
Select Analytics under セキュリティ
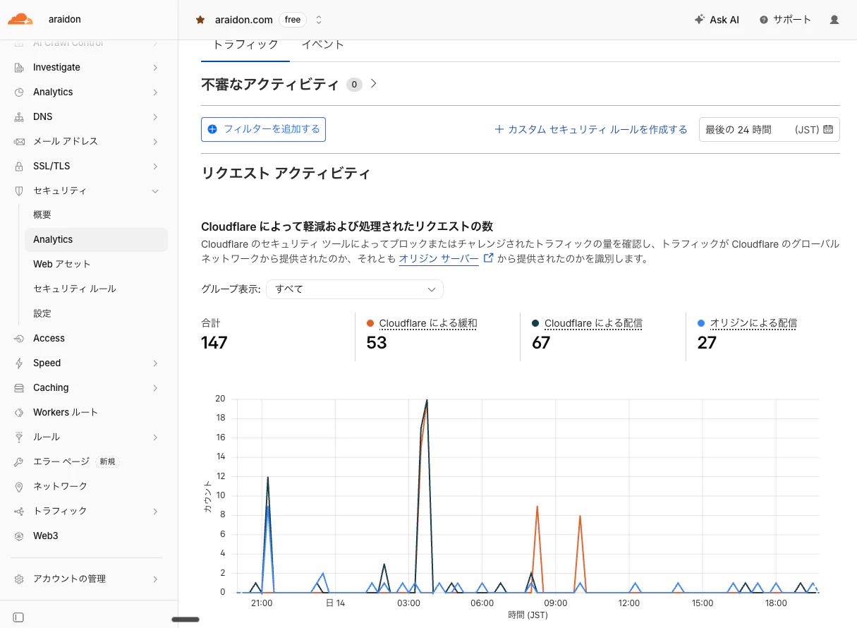pyautogui.click(x=96, y=240)
